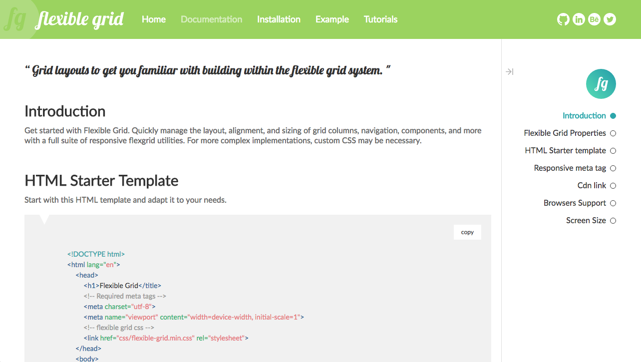641x362 pixels.
Task: Navigate to the Installation page
Action: point(279,19)
